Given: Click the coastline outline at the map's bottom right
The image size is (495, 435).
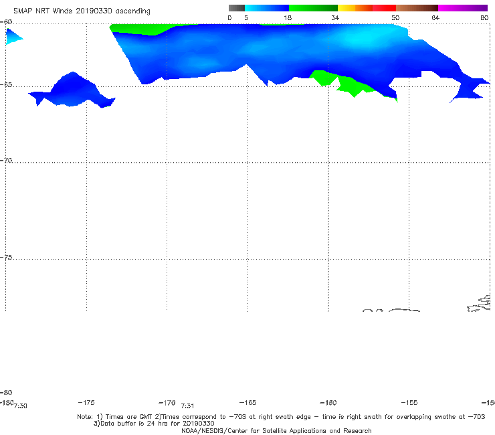Looking at the screenshot, I should tap(480, 304).
